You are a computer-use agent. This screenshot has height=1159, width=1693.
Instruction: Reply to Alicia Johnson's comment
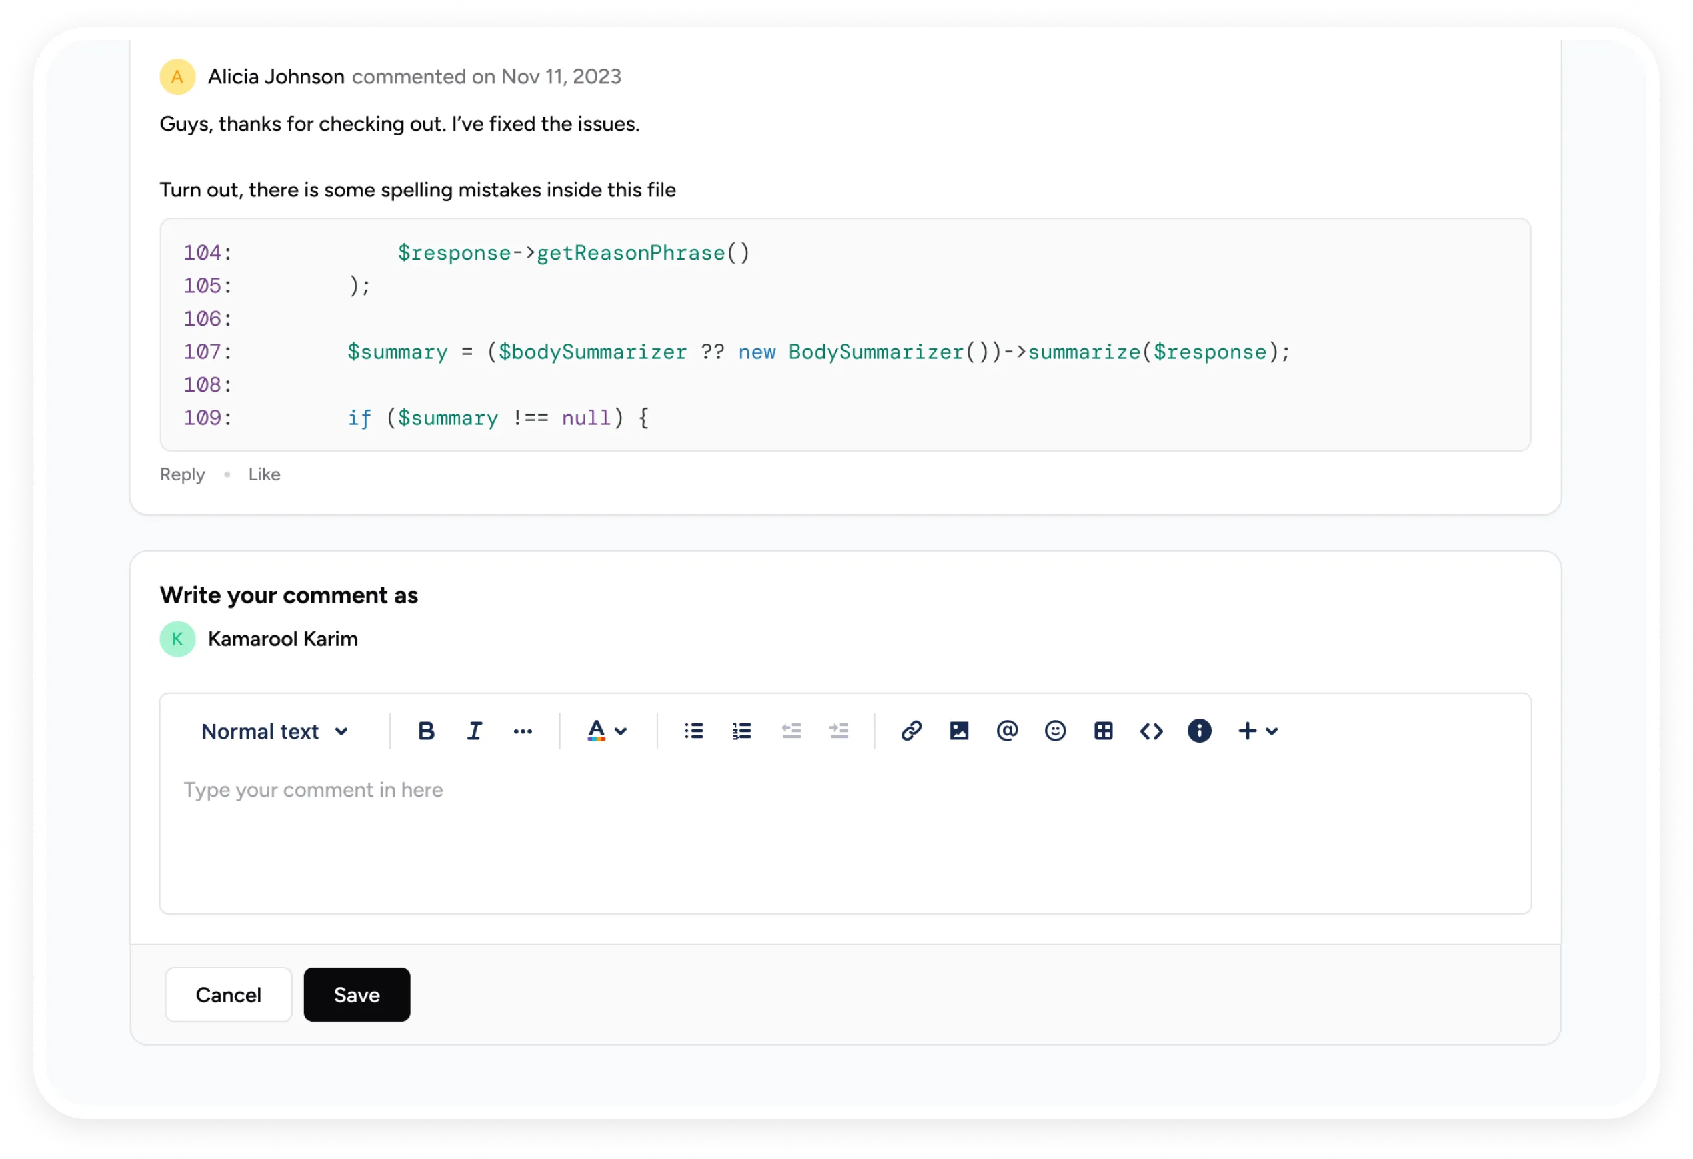182,475
